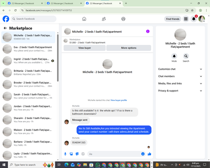Open Brooke's apartment conversation
Viewport: 210px width, 168px height.
(x=28, y=84)
